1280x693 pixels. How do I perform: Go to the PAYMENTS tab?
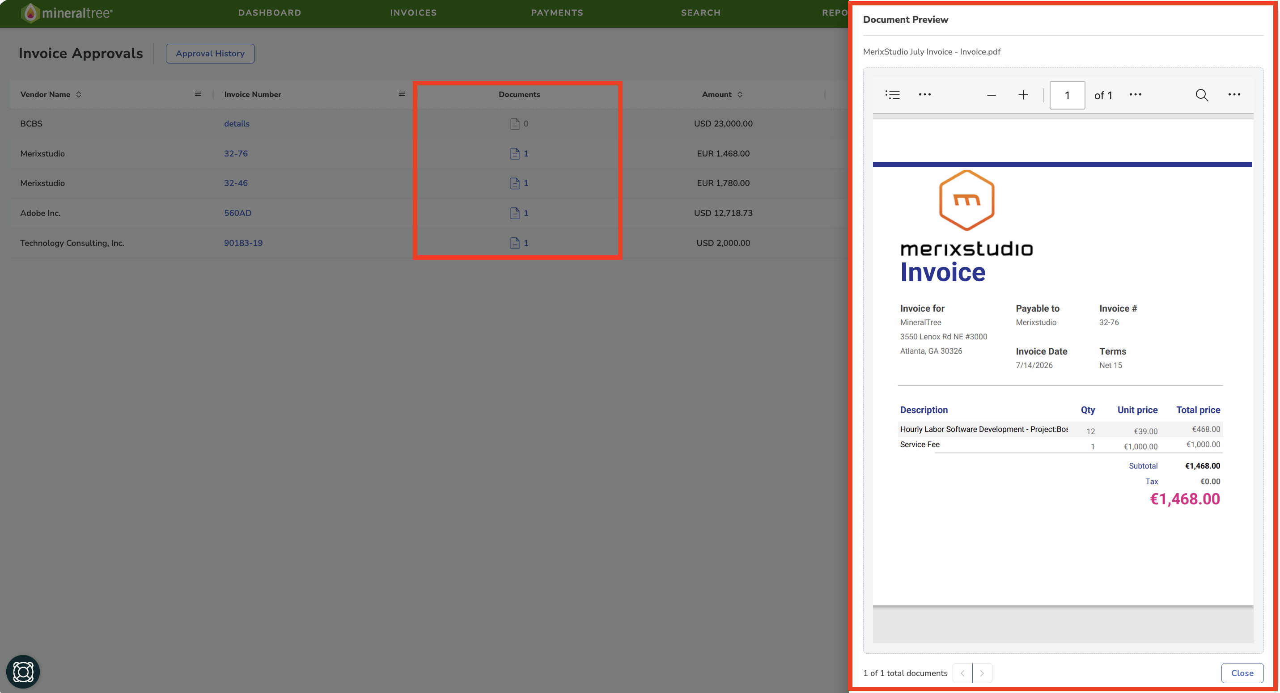point(557,13)
